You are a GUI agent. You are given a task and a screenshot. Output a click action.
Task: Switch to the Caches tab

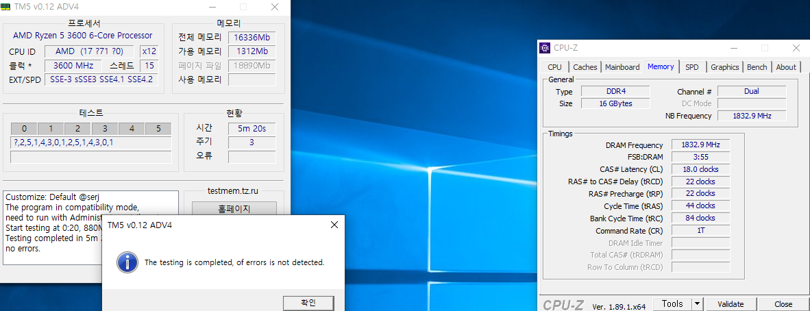[x=585, y=67]
